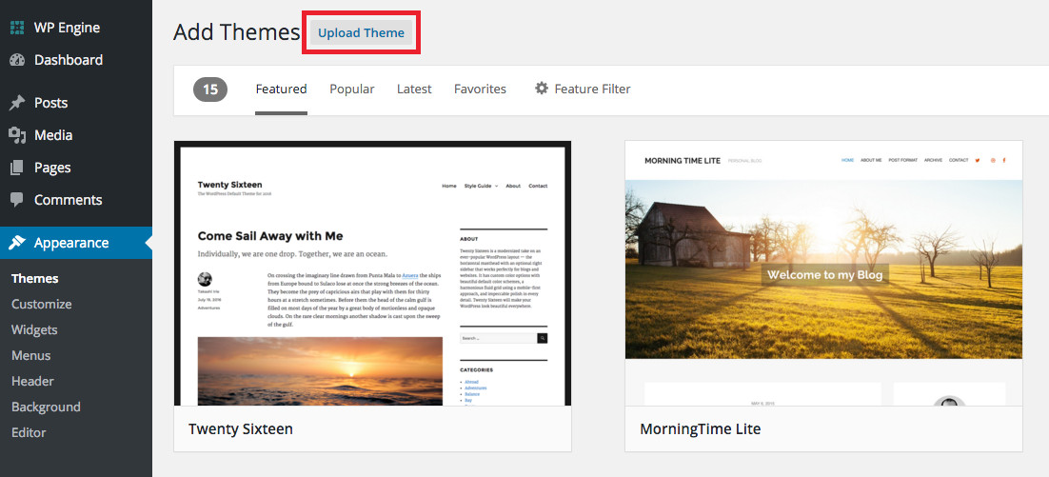The height and width of the screenshot is (477, 1049).
Task: Open the Customize submenu item
Action: pyautogui.click(x=42, y=304)
